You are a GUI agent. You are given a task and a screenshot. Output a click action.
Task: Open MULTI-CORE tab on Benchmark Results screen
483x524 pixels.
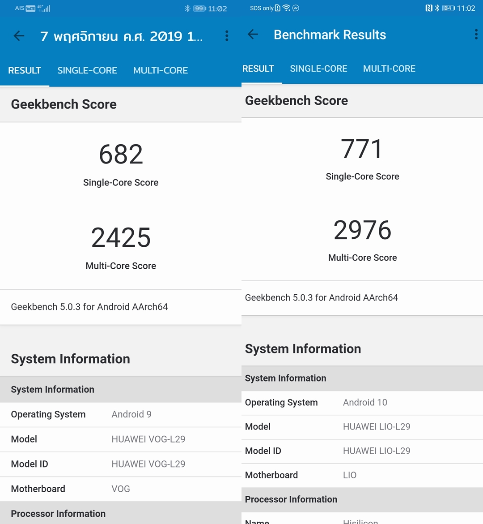point(389,69)
